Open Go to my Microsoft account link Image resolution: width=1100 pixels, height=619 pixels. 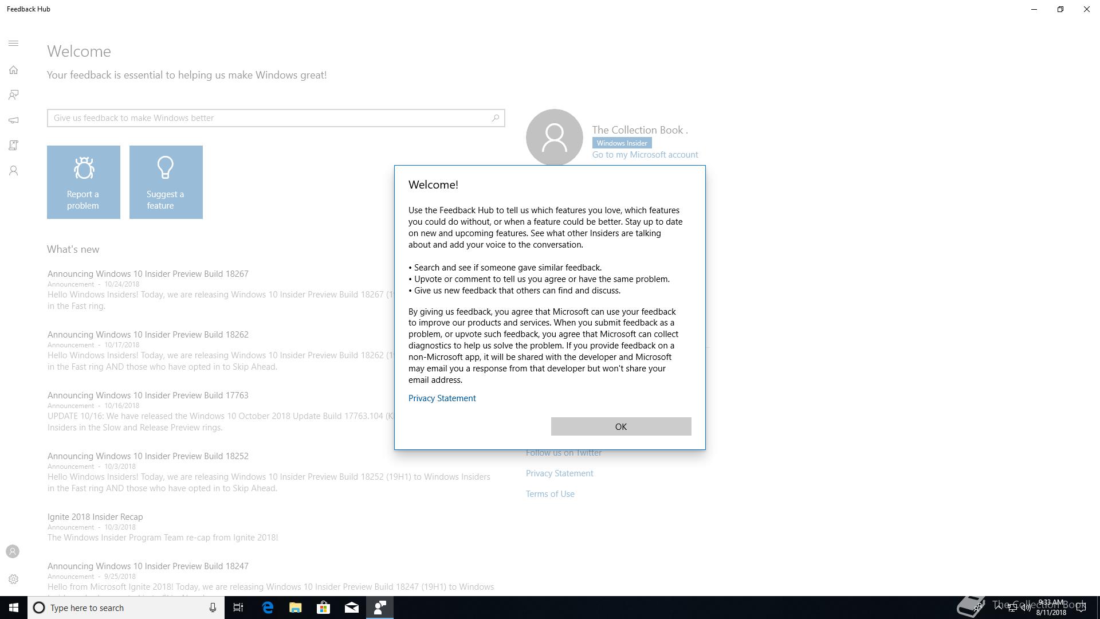pos(645,155)
